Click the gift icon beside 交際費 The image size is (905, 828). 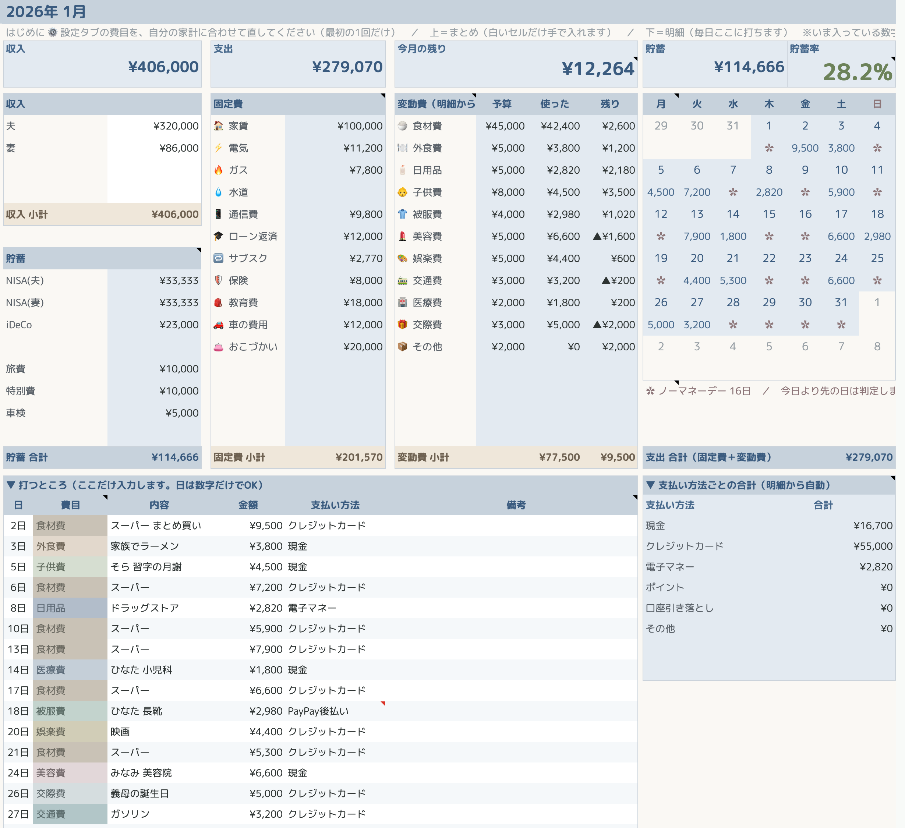pyautogui.click(x=402, y=325)
